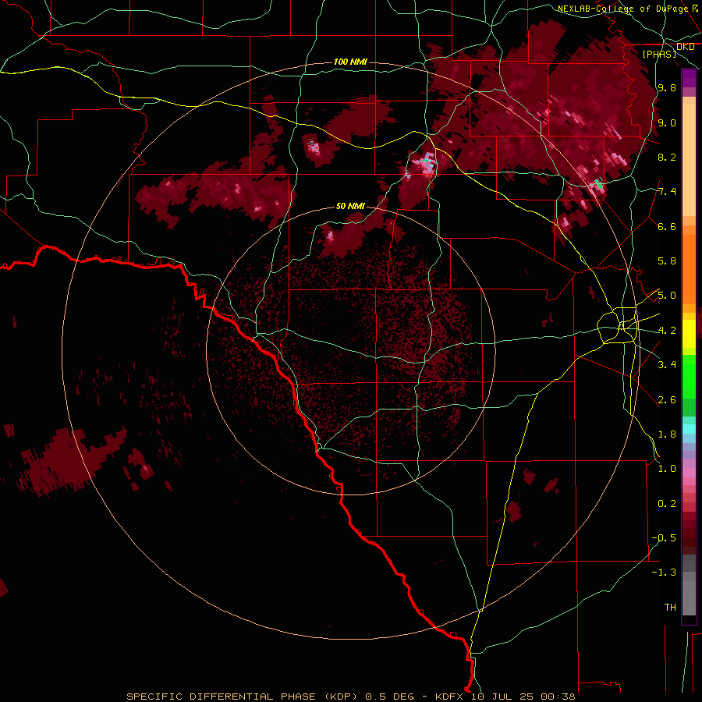This screenshot has height=702, width=702.
Task: Click the 50 NMI range ring label
Action: click(350, 207)
